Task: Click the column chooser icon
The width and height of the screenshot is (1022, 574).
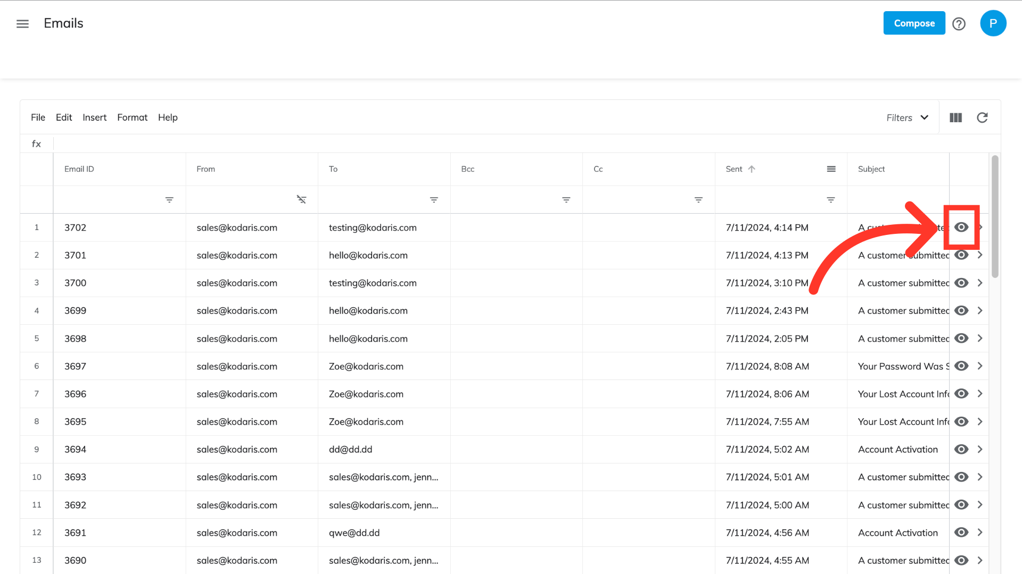Action: tap(955, 117)
